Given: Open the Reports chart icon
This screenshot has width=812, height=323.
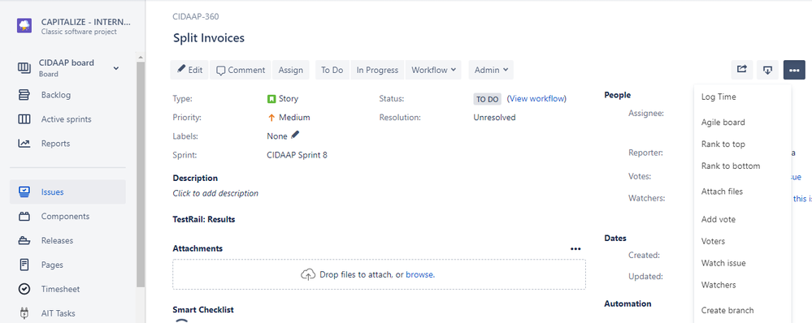Looking at the screenshot, I should click(x=24, y=144).
